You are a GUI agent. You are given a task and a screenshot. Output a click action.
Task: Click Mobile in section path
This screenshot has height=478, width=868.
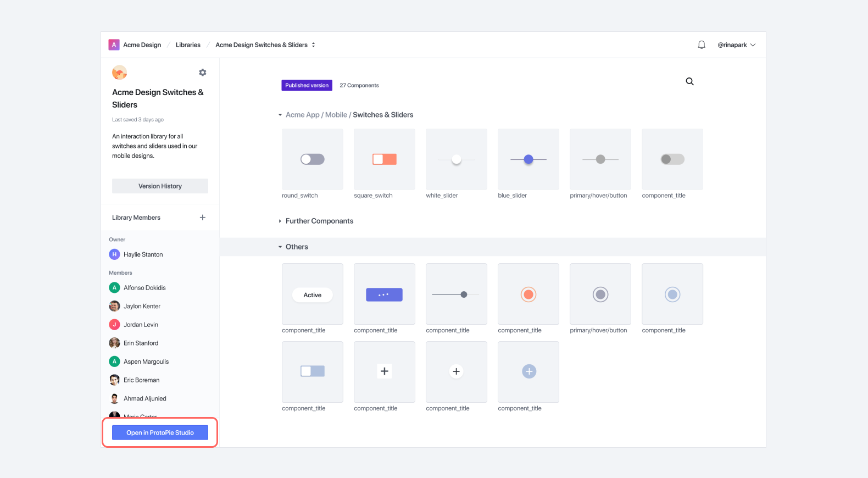click(x=336, y=115)
